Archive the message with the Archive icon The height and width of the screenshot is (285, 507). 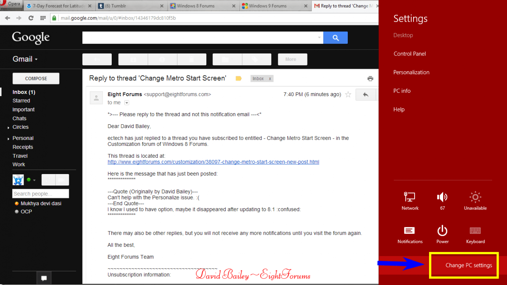click(x=133, y=59)
